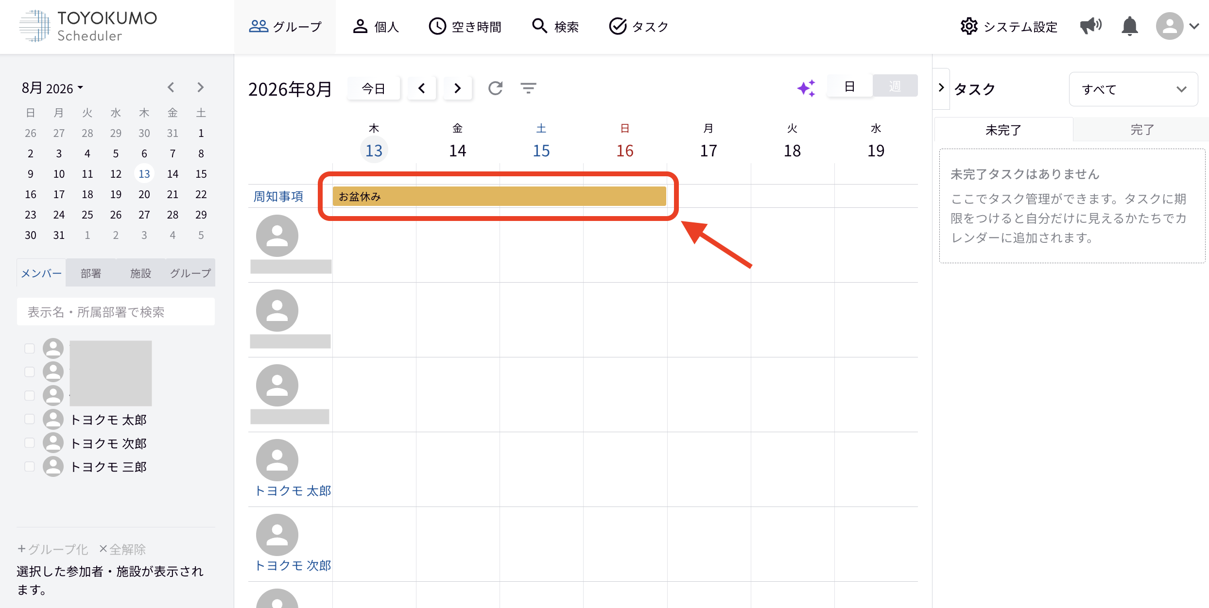Check the box for トヨクモ 太郎

[x=30, y=419]
